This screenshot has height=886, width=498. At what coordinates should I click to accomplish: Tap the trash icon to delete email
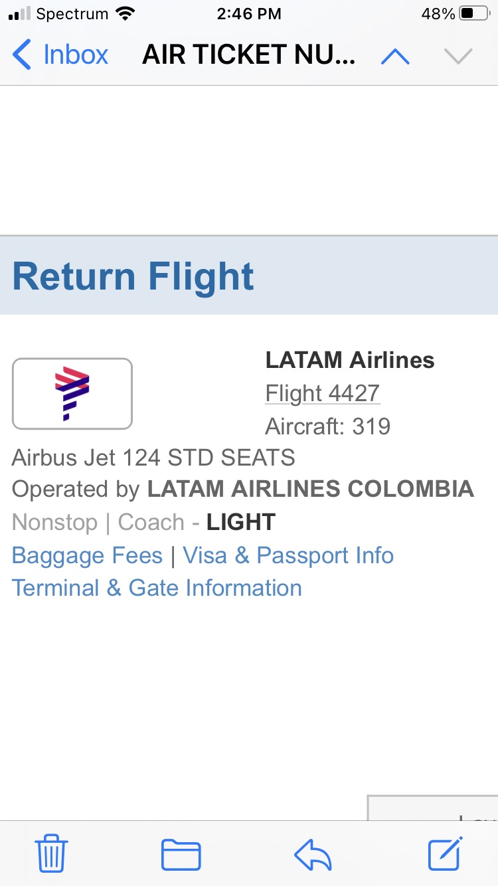pyautogui.click(x=51, y=853)
